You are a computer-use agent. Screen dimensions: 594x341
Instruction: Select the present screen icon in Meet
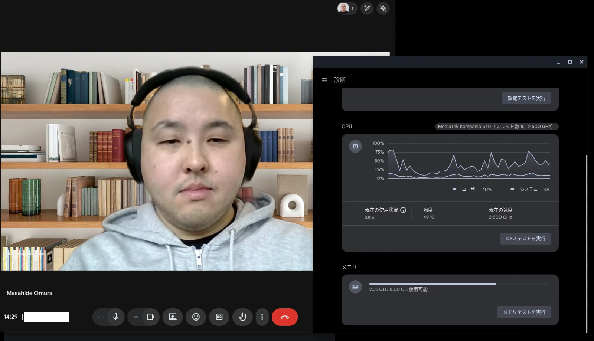[x=173, y=317]
